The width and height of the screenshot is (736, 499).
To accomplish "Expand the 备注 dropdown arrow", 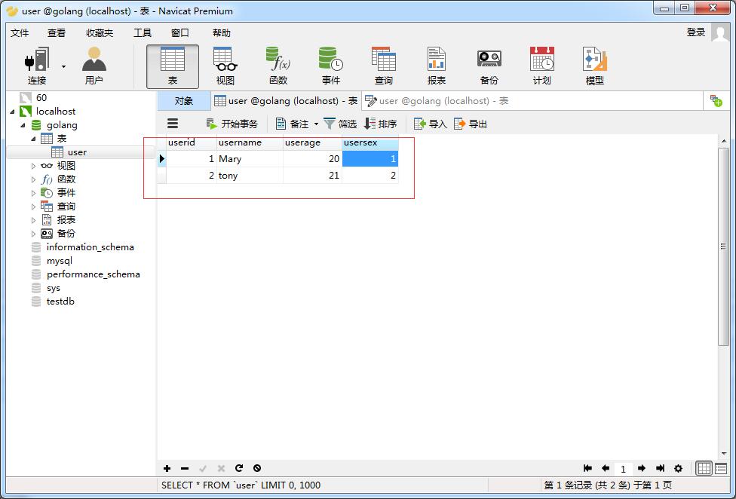I will click(316, 124).
